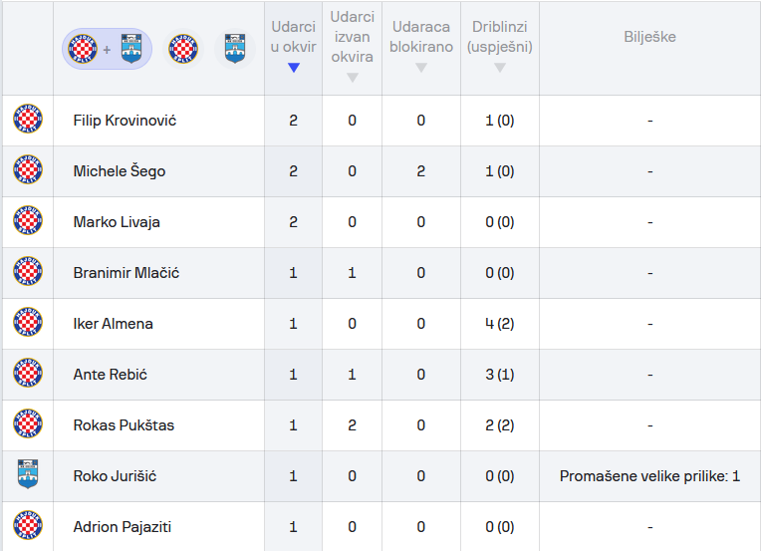This screenshot has width=761, height=551.
Task: Click the club crest next to Adrion Pajaziti
Action: (28, 526)
